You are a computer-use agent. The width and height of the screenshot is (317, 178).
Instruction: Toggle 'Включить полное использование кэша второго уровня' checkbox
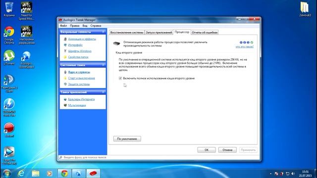(120, 78)
